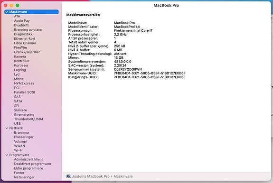The image size is (273, 183).
Task: Open the ATA sidebar entry
Action: click(x=17, y=16)
